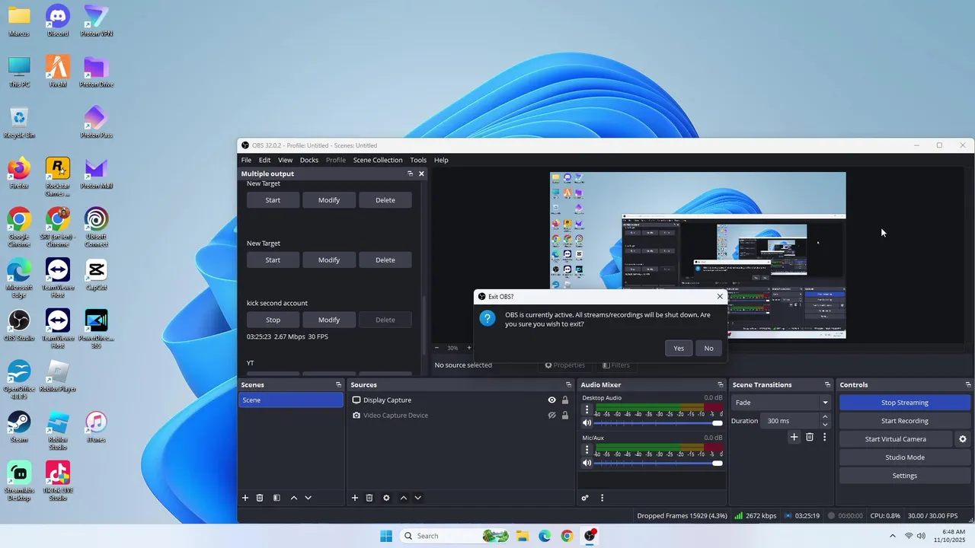Open Roblox Studio desktop shortcut
Screen dimensions: 975x548
click(x=57, y=430)
